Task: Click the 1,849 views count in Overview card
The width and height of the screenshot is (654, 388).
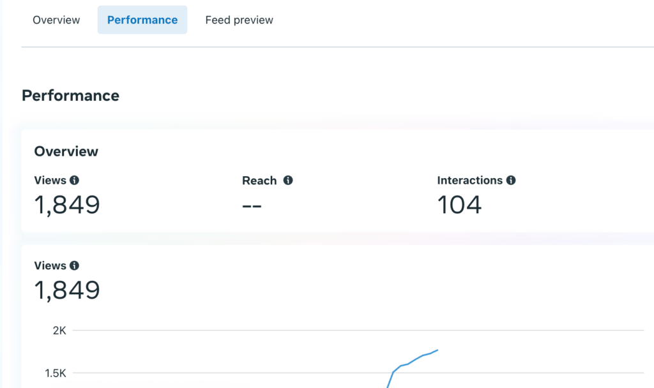Action: pos(67,205)
